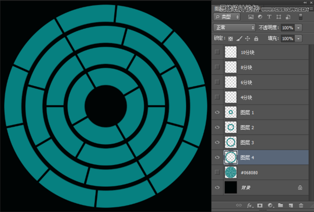This screenshot has width=314, height=212.
Task: Select the type layer filter icon
Action: click(269, 17)
